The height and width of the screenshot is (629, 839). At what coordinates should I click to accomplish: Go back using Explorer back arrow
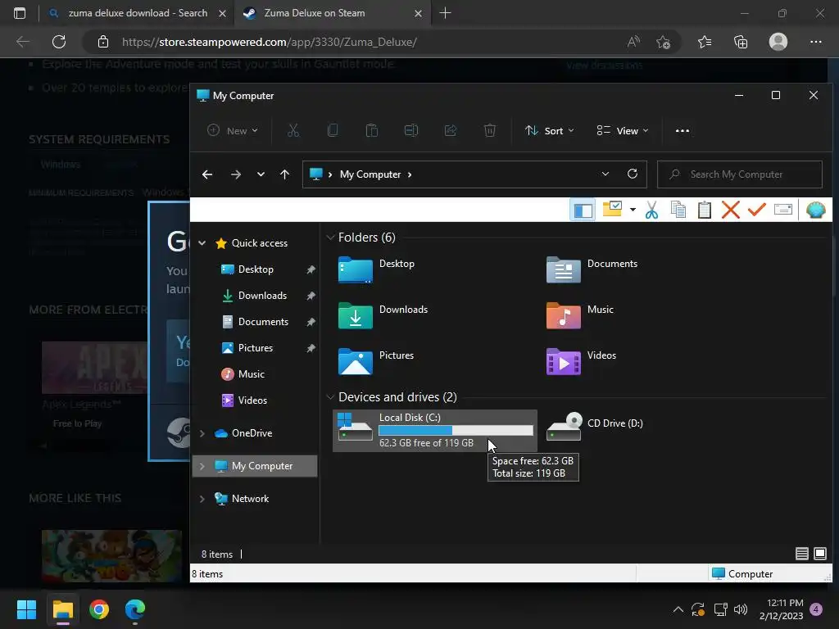(x=207, y=174)
